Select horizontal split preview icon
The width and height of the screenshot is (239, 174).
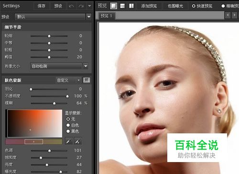click(x=122, y=6)
